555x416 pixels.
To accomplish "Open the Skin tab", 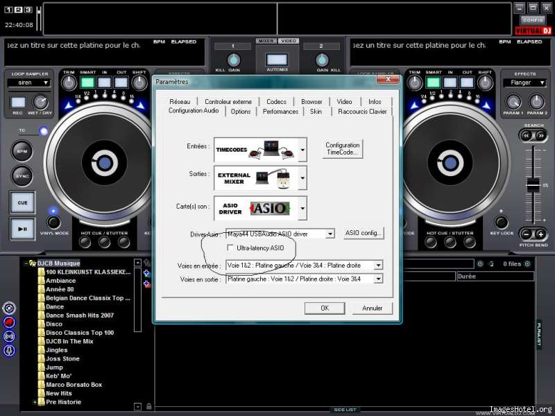I will point(316,112).
